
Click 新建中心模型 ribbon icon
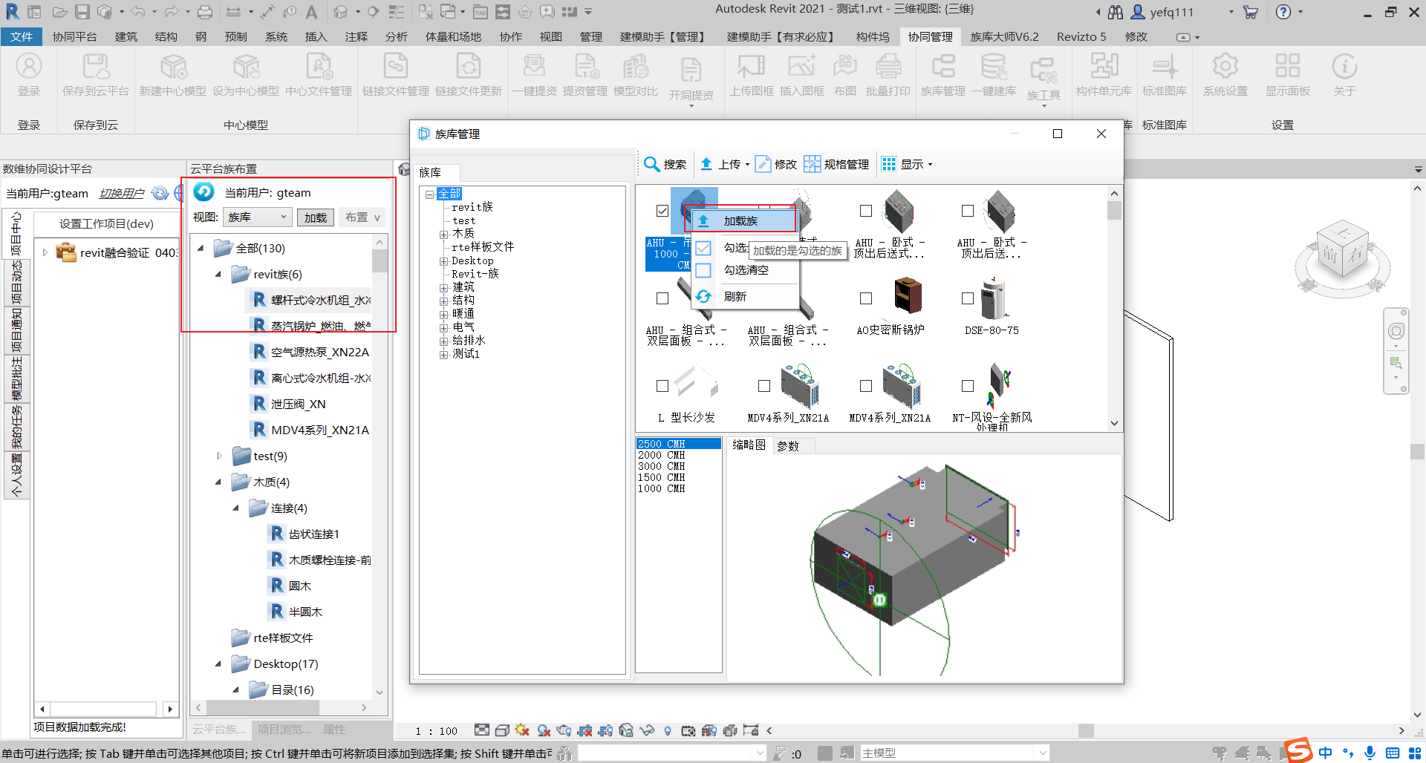click(173, 67)
